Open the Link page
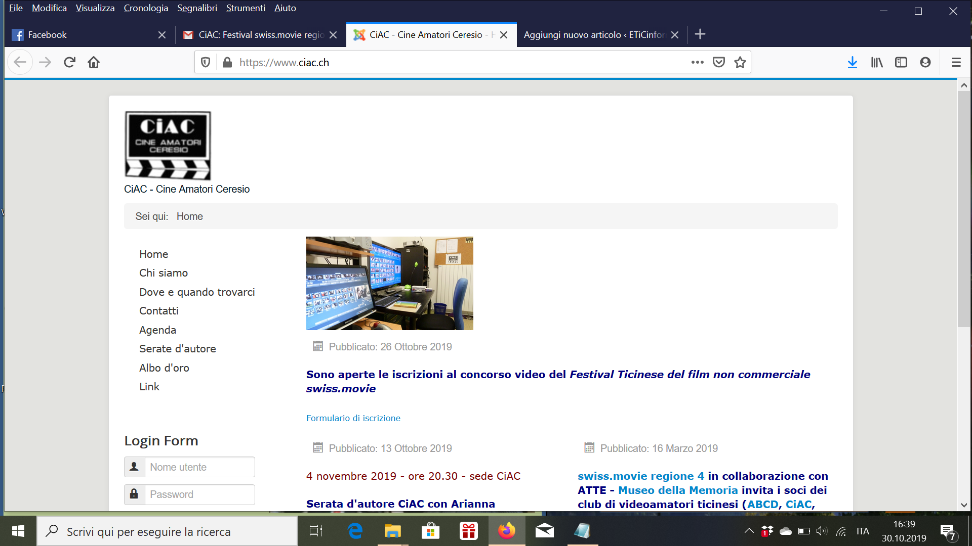Screen dimensions: 972x546 pos(149,387)
